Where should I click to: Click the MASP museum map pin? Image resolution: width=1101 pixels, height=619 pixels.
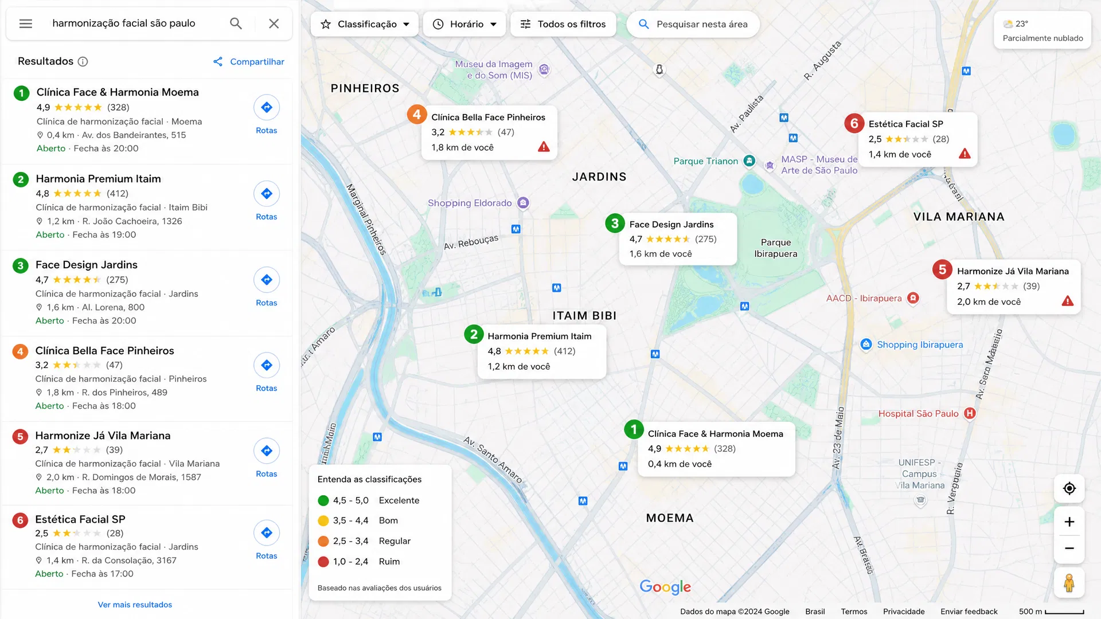click(x=770, y=165)
